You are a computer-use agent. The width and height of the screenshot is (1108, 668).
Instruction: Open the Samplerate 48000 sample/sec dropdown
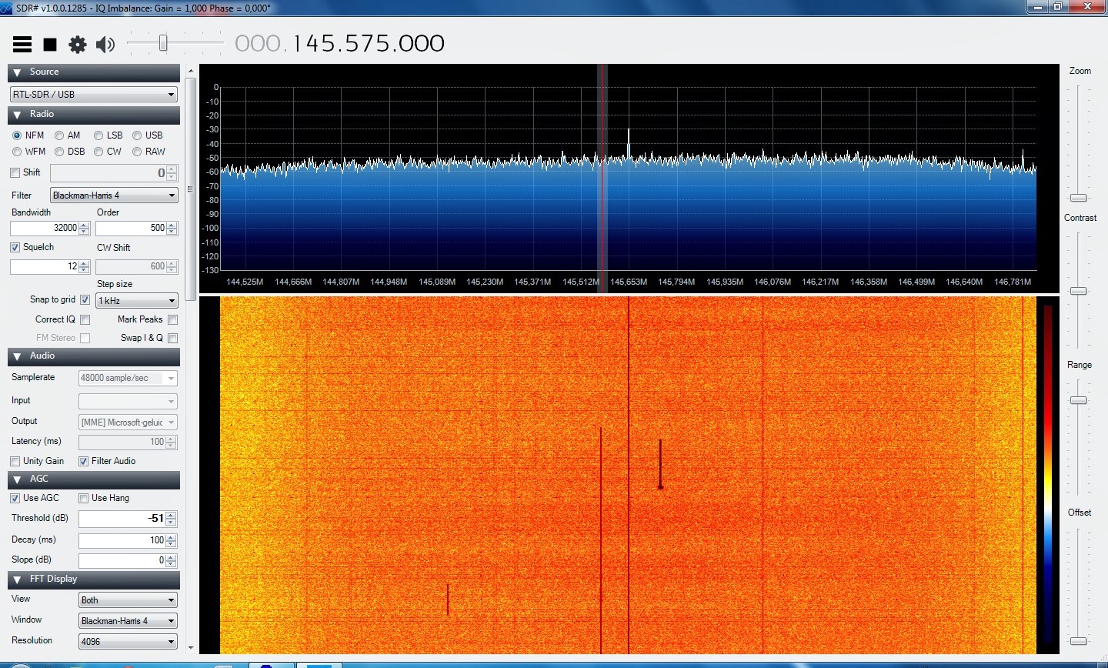pyautogui.click(x=128, y=378)
